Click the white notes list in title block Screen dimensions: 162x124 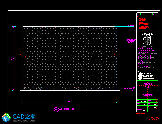pyautogui.click(x=147, y=76)
